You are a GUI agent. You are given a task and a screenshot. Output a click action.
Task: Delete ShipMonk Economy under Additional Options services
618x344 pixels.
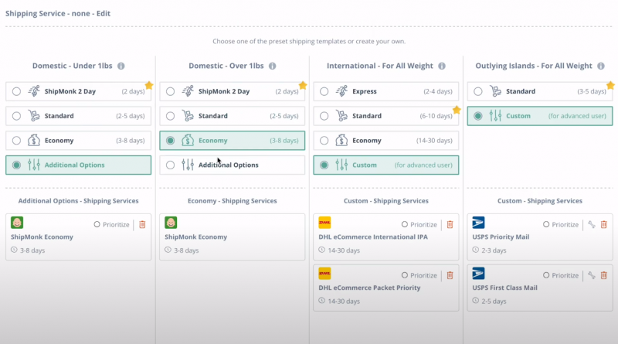click(x=141, y=224)
